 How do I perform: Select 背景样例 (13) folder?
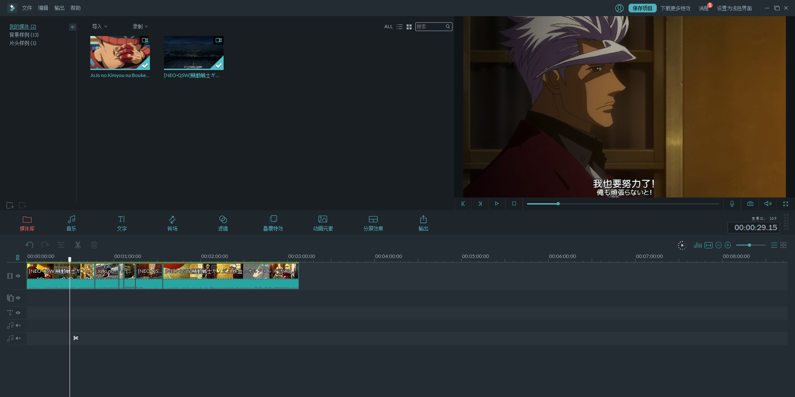click(x=24, y=35)
